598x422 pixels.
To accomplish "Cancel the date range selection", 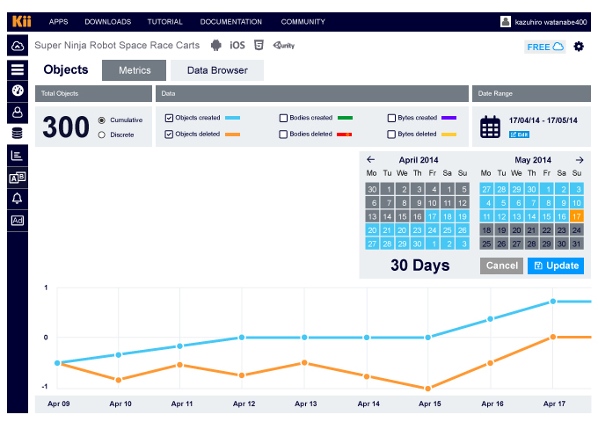I will click(501, 266).
